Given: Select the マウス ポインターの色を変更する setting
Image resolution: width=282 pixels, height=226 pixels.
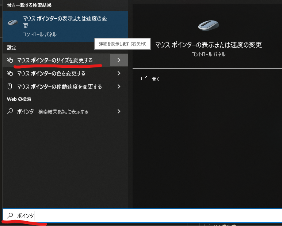Looking at the screenshot, I should 51,73.
